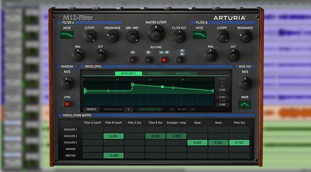Click the FILTER OUT knob in the center section

pyautogui.click(x=179, y=36)
